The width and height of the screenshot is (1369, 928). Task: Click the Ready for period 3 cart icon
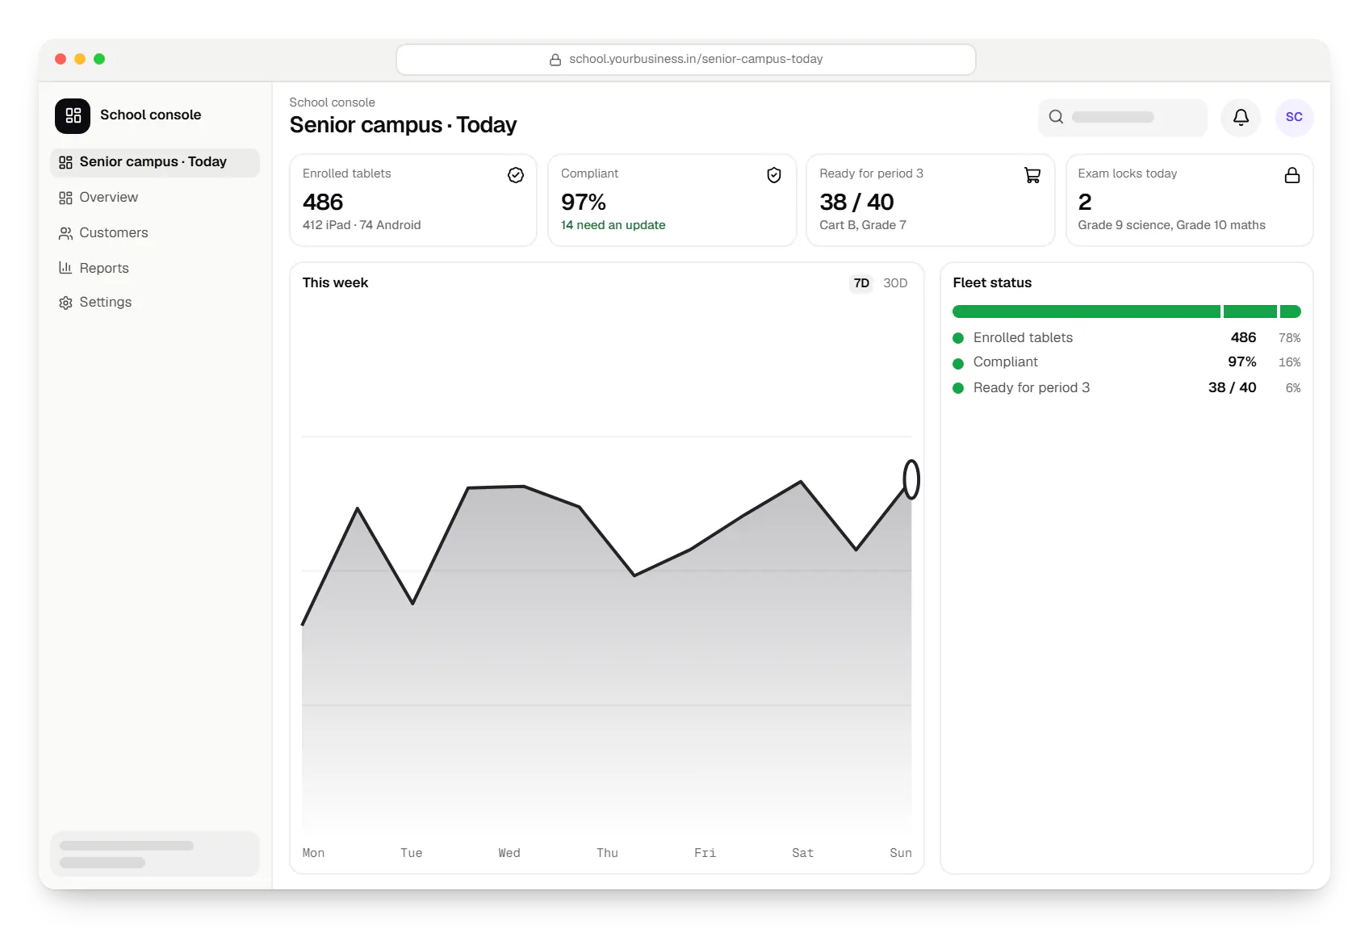pos(1032,175)
